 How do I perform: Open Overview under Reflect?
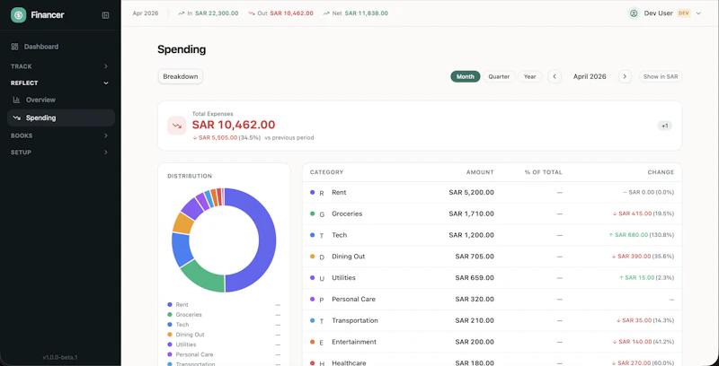tap(60, 100)
